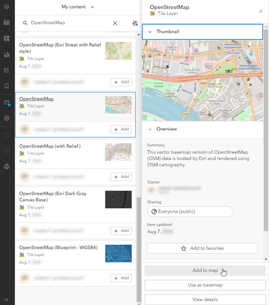Collapse the Thumbnail section
Viewport: 269px width, 305px height.
point(203,32)
